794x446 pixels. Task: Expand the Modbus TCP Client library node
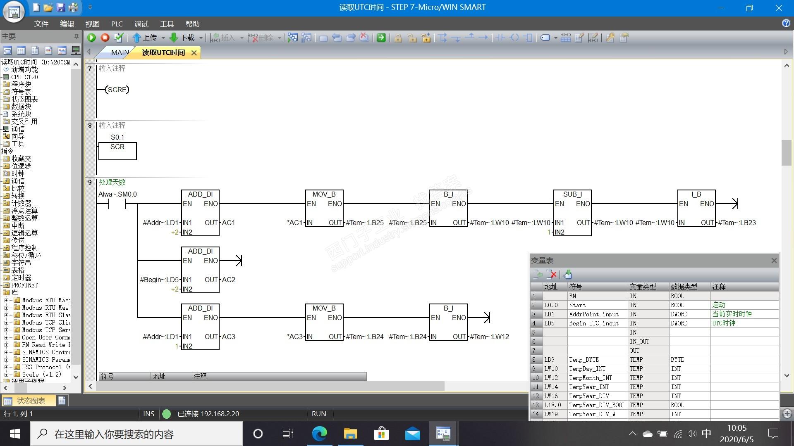(x=6, y=323)
